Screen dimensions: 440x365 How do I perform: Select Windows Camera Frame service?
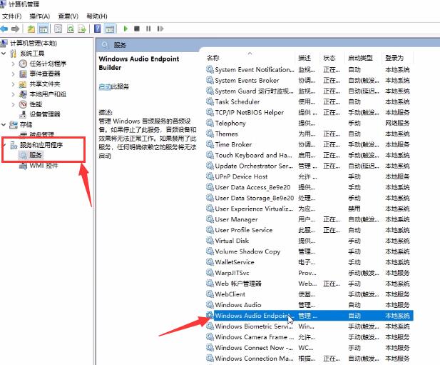[x=309, y=337]
